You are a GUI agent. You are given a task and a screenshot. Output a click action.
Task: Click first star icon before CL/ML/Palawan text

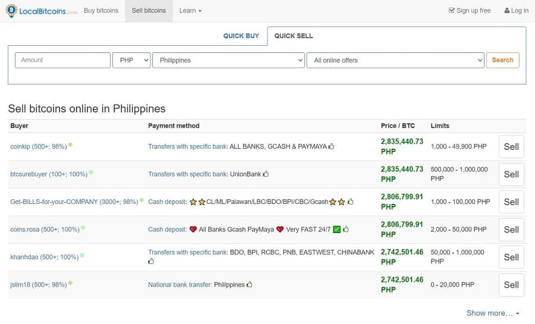[193, 202]
